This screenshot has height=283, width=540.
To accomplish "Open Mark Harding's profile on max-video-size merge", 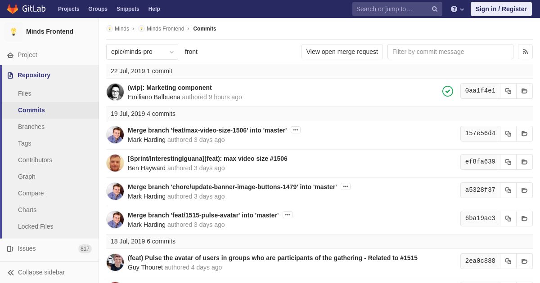I will (x=147, y=140).
